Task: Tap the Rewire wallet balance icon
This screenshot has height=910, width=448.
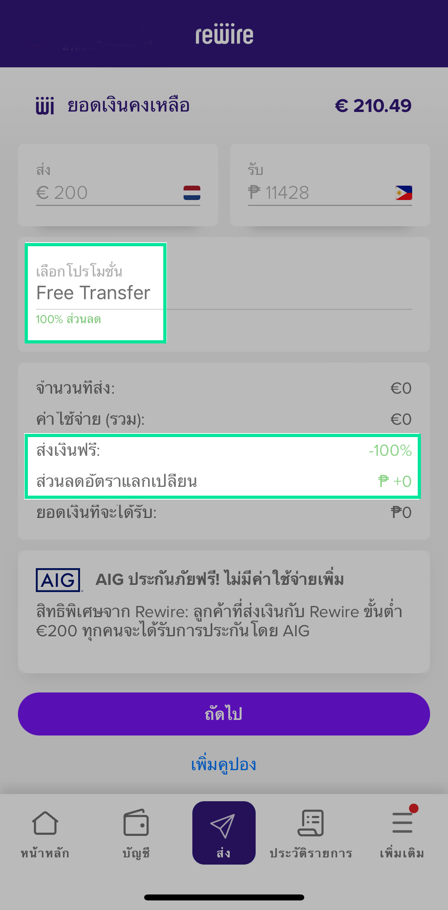Action: tap(45, 106)
